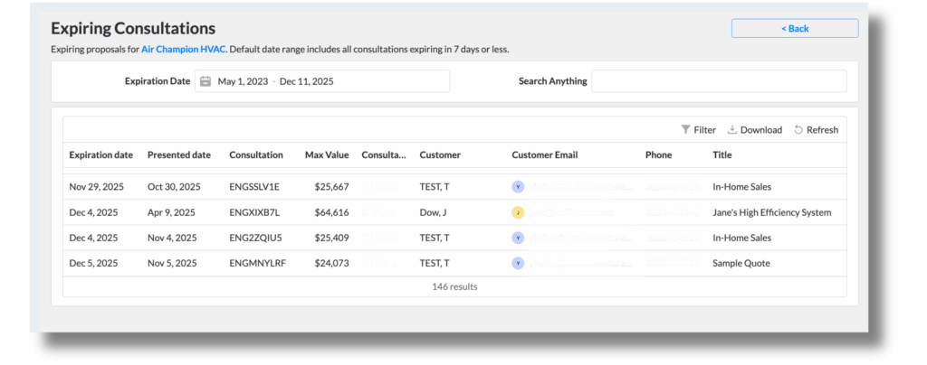927x365 pixels.
Task: Click the avatar in the ENGSSLV1E row
Action: [517, 188]
